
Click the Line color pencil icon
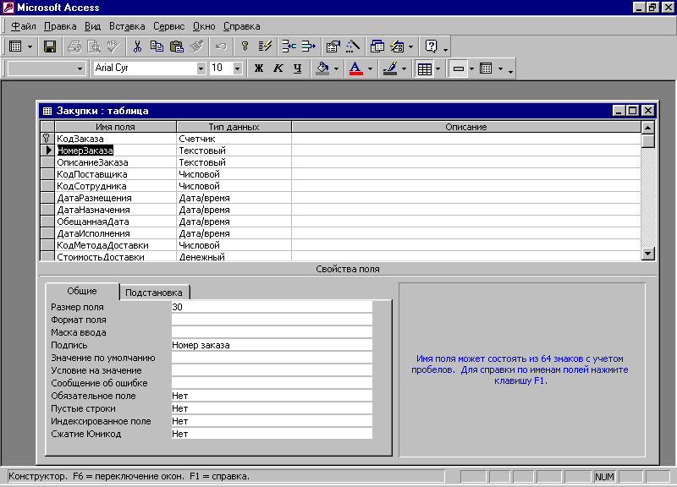390,68
